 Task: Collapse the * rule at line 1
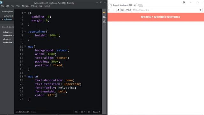pos(25,13)
